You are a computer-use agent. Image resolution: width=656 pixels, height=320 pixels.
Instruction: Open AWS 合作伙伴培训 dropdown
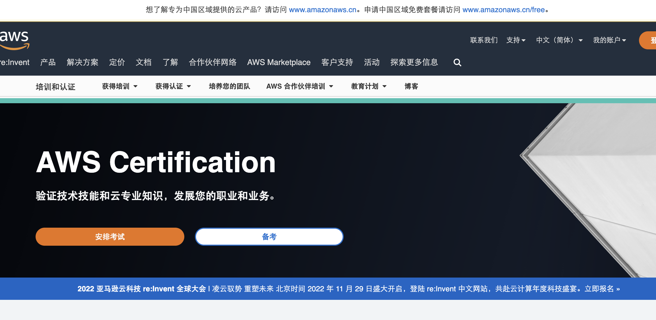tap(300, 86)
